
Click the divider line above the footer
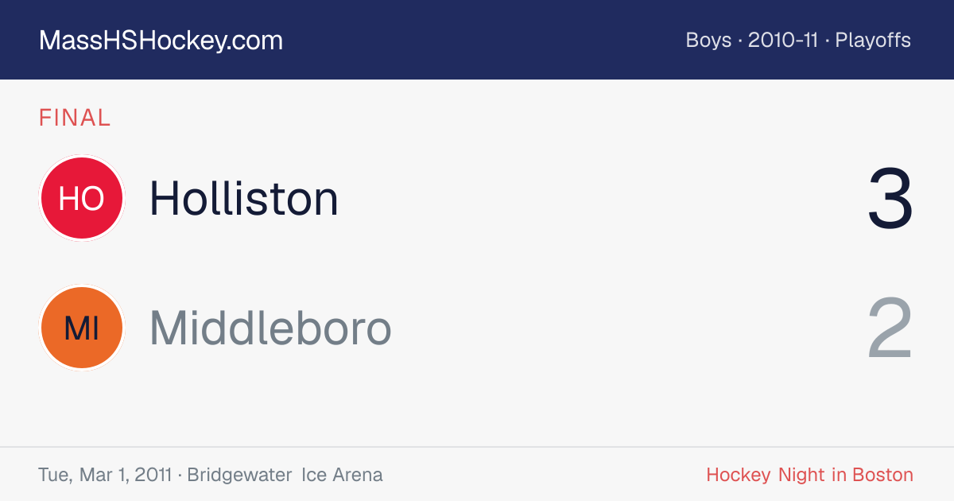(477, 447)
